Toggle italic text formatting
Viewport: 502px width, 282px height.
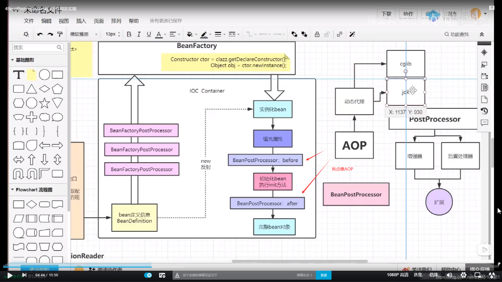139,34
